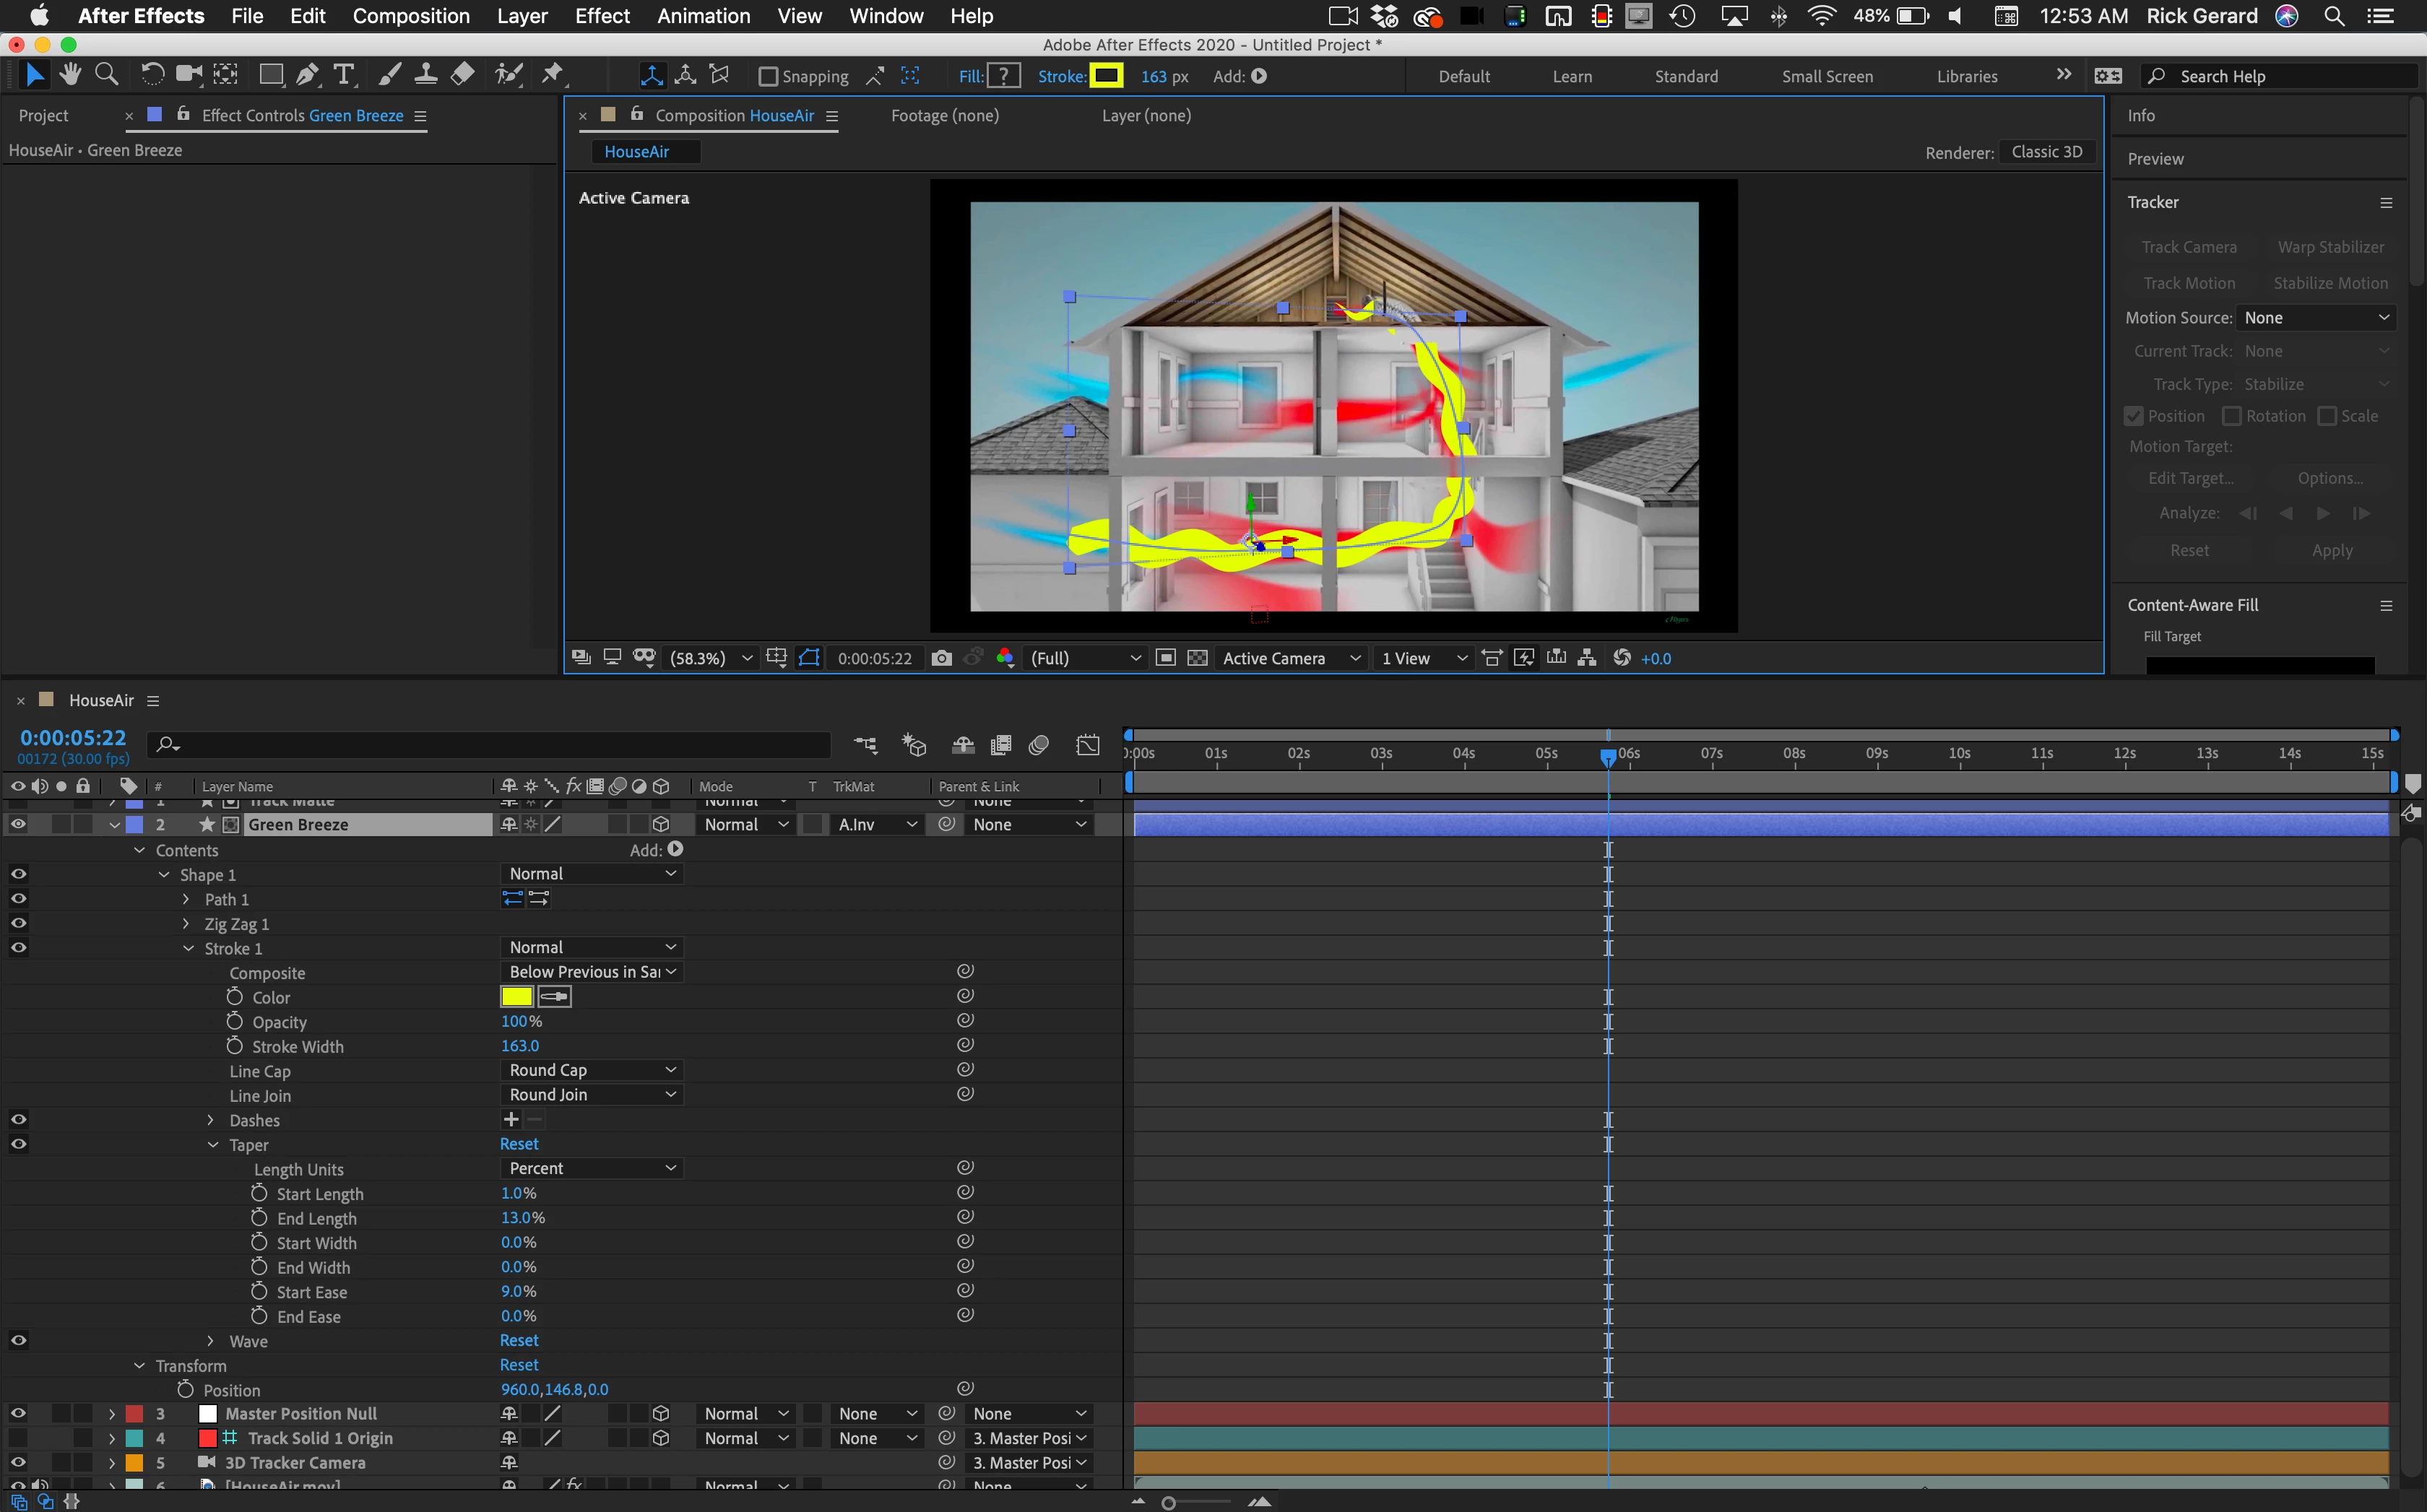Open the Animation menu
The width and height of the screenshot is (2427, 1512).
point(704,16)
